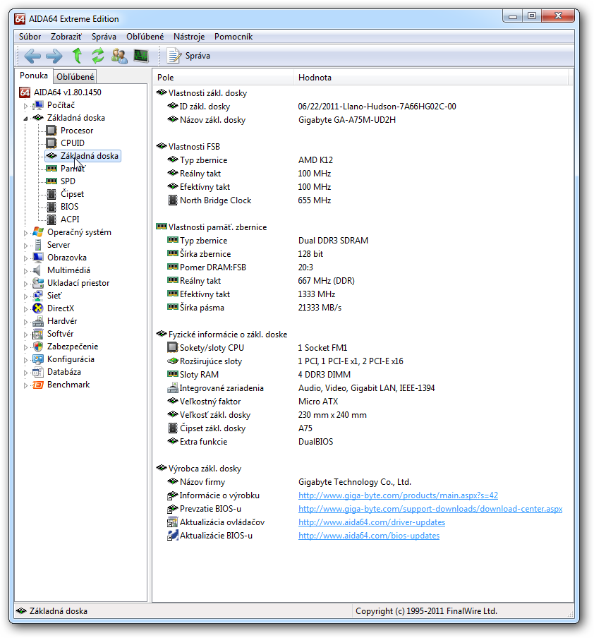This screenshot has width=594, height=638.
Task: Switch to the Ponuka tab
Action: [x=34, y=76]
